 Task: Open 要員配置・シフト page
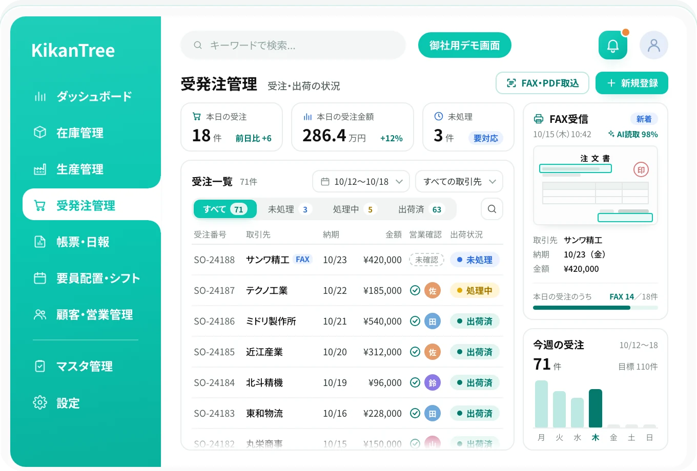tap(86, 278)
